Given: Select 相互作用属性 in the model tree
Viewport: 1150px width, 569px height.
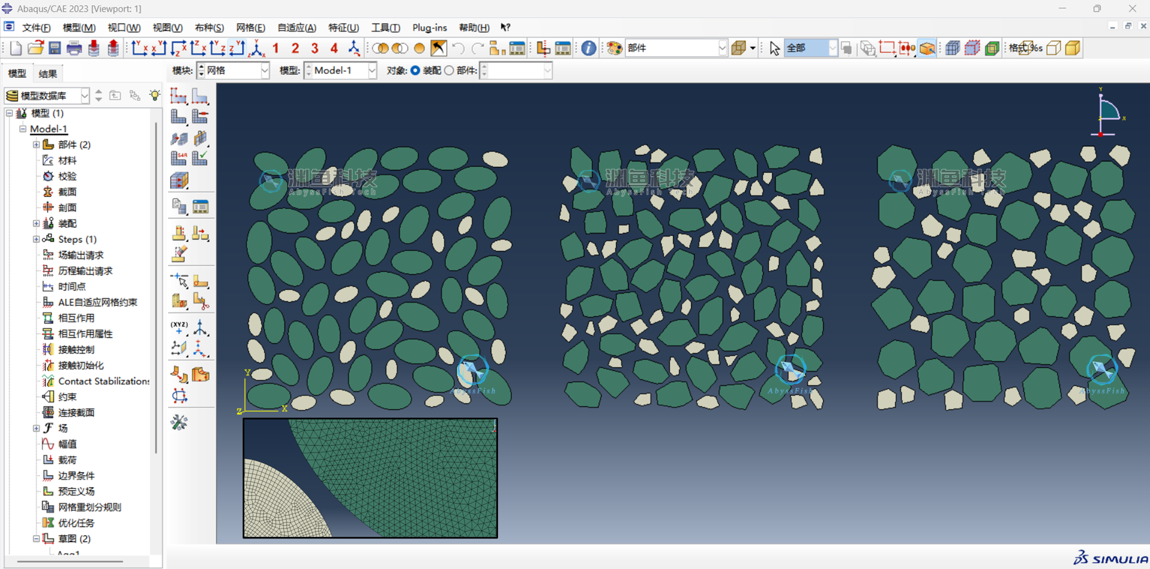Looking at the screenshot, I should click(x=85, y=334).
